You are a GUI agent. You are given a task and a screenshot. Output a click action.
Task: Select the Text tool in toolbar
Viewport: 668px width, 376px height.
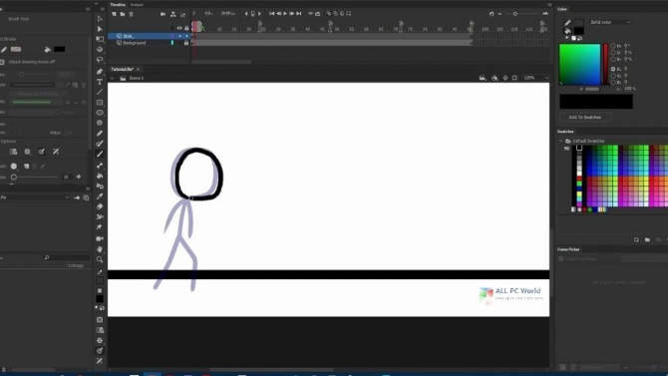click(x=100, y=82)
